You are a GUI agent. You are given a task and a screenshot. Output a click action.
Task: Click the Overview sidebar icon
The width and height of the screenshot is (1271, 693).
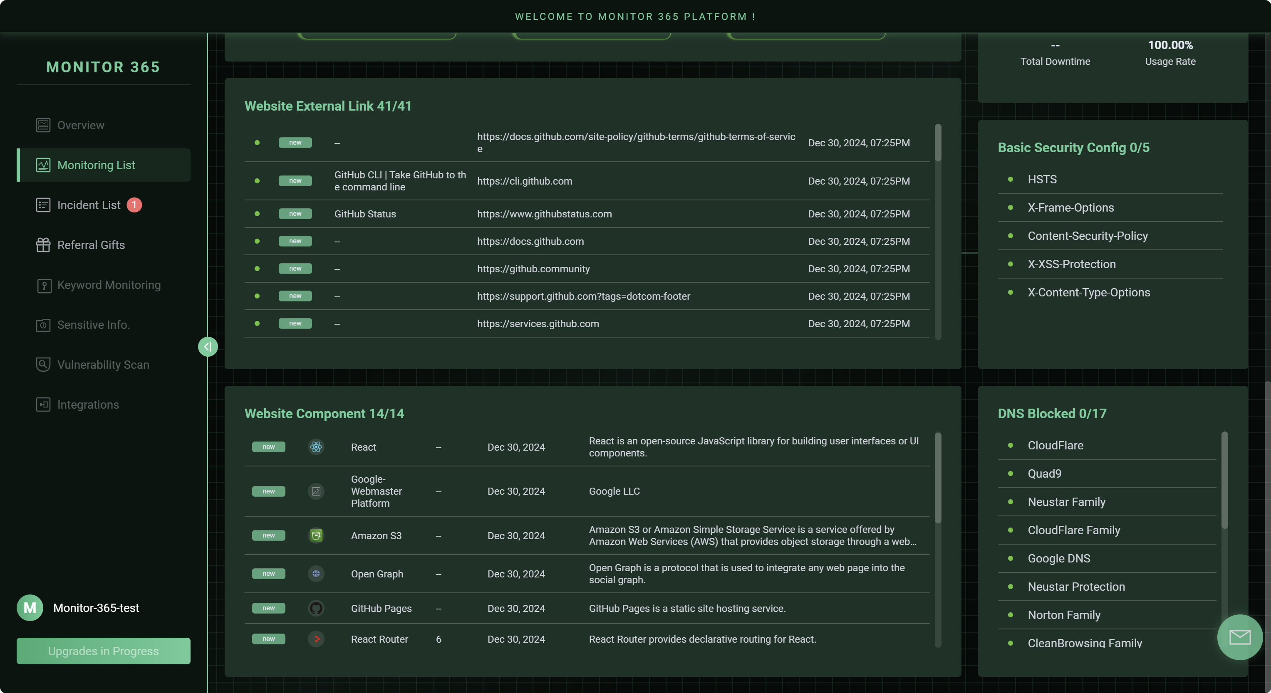pyautogui.click(x=43, y=125)
